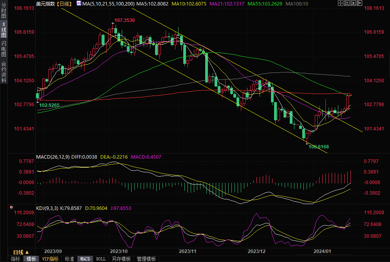Click the MA indicator chart icon
390x262 pixels.
pos(79,4)
